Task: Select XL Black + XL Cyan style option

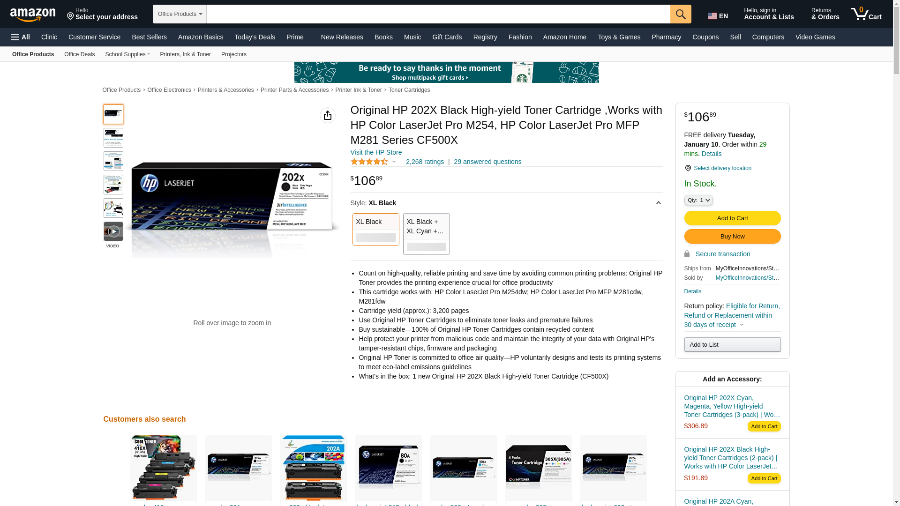Action: click(426, 234)
